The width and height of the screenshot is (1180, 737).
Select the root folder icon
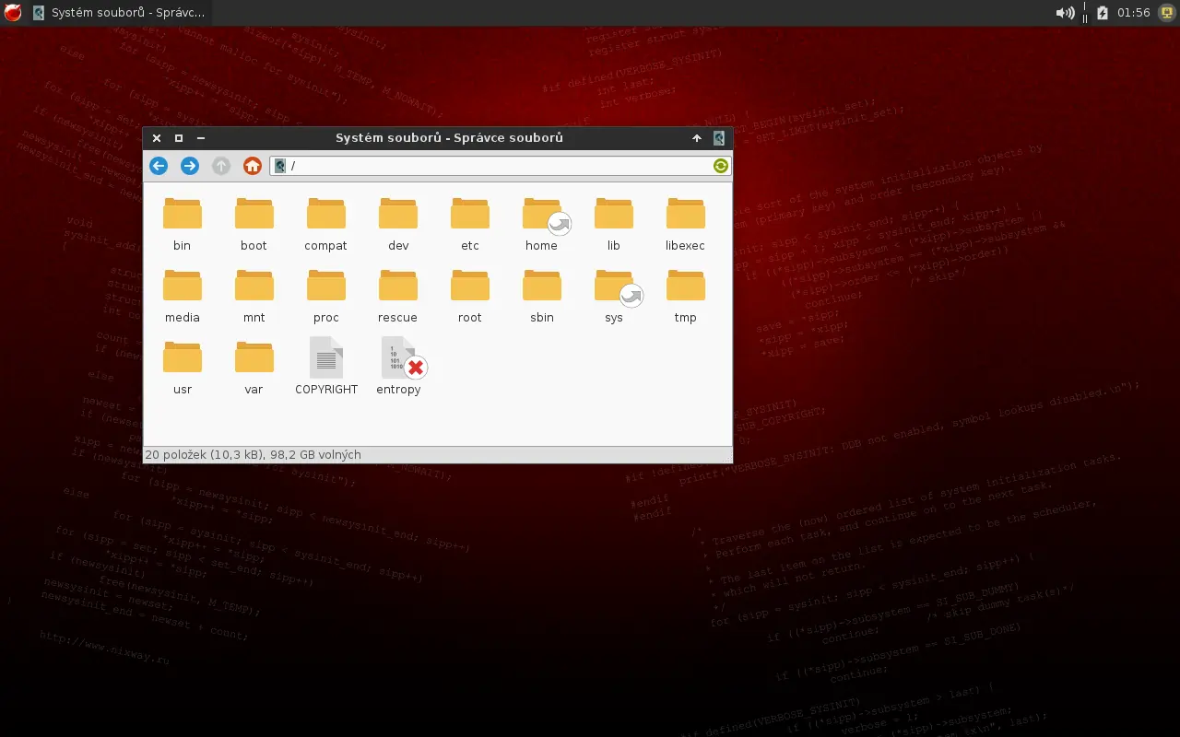click(470, 286)
